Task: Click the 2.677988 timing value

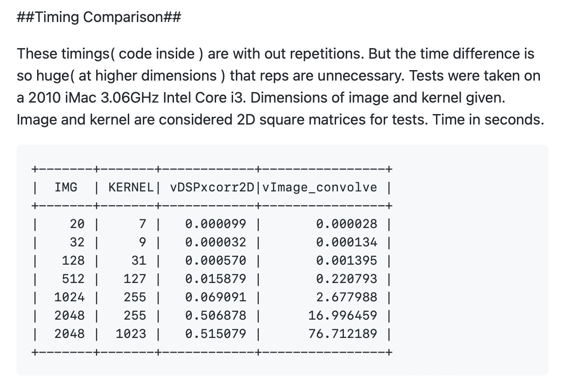Action: point(347,297)
